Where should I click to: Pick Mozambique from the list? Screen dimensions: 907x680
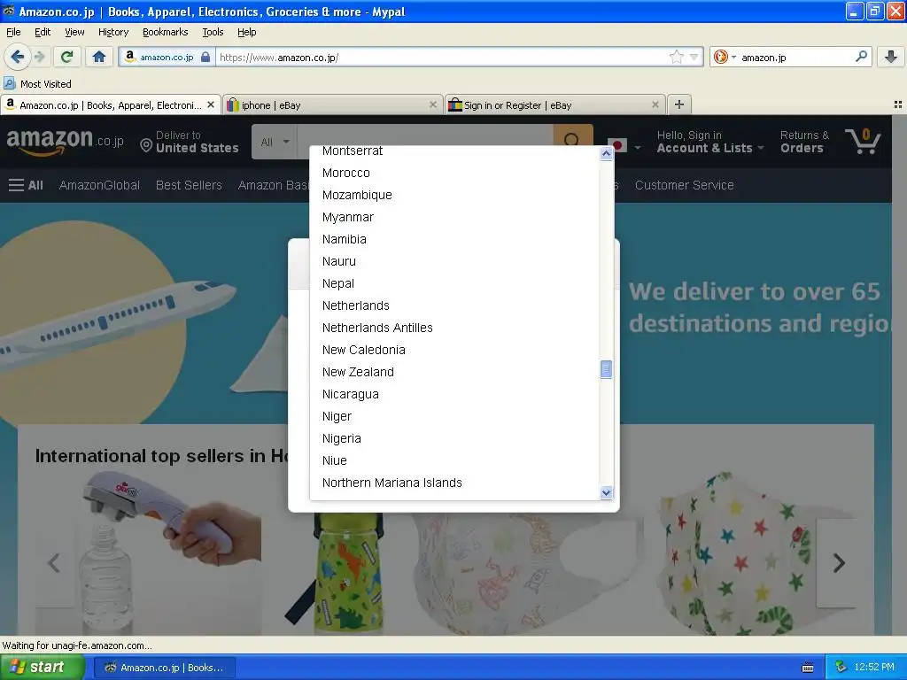coord(454,195)
